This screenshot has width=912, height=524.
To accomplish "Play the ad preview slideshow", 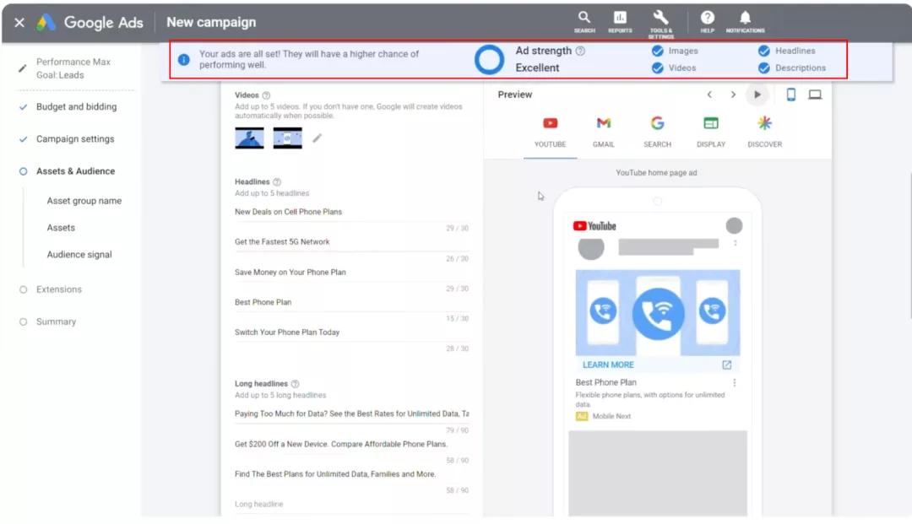I will (x=757, y=95).
